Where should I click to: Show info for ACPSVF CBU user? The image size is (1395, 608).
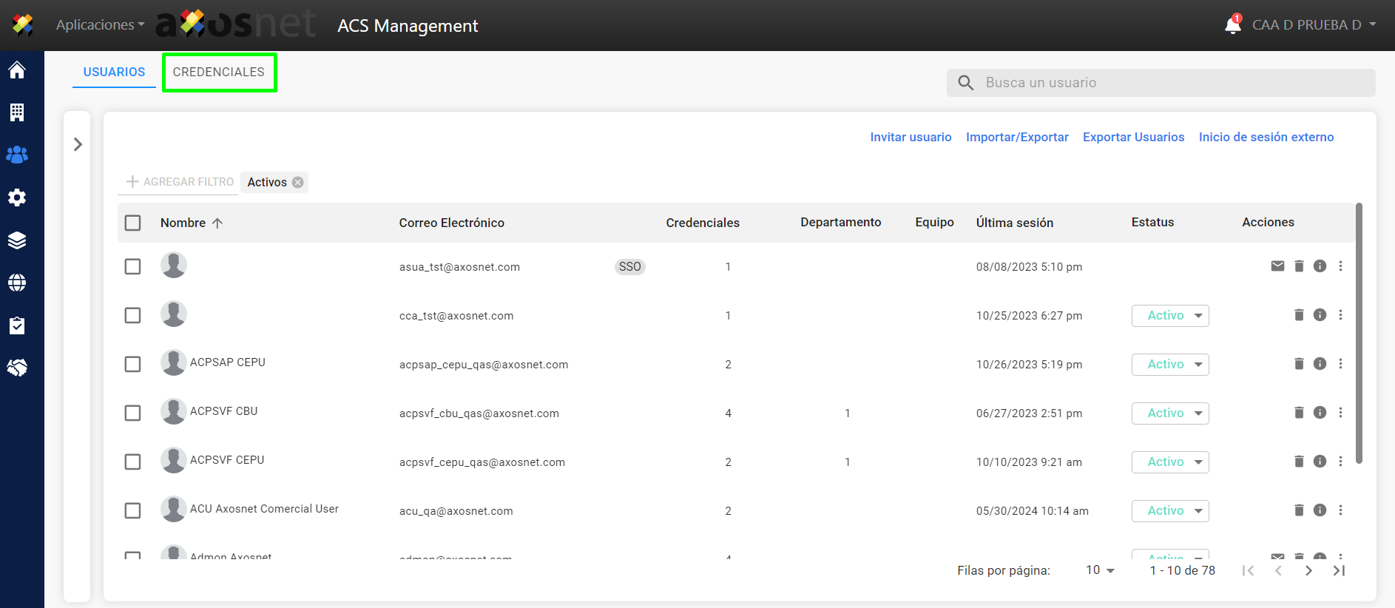coord(1320,413)
